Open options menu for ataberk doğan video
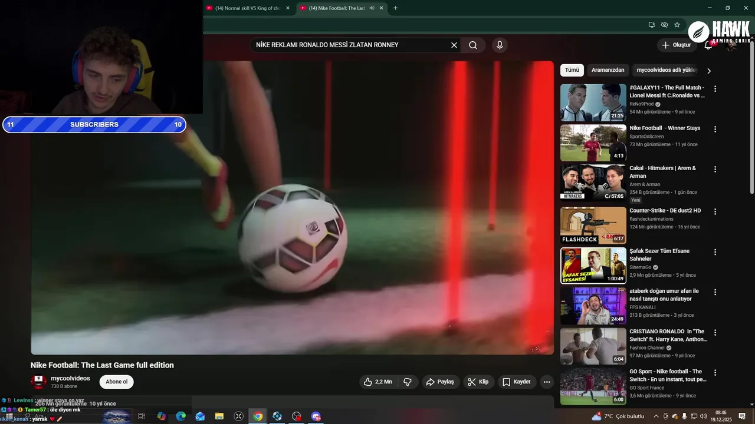The width and height of the screenshot is (755, 424). click(x=715, y=292)
